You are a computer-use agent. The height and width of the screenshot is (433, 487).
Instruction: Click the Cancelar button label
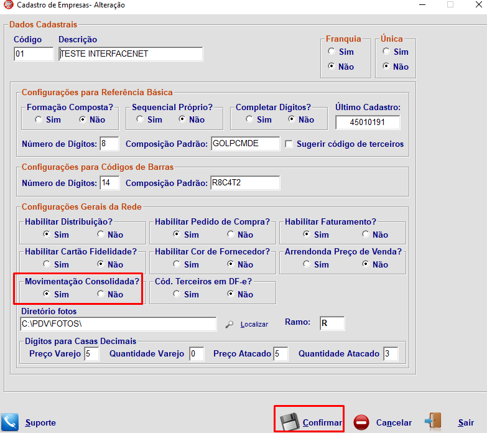[394, 422]
